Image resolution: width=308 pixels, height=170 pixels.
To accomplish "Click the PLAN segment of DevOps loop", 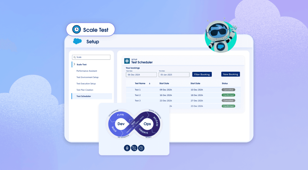I will point(120,115).
